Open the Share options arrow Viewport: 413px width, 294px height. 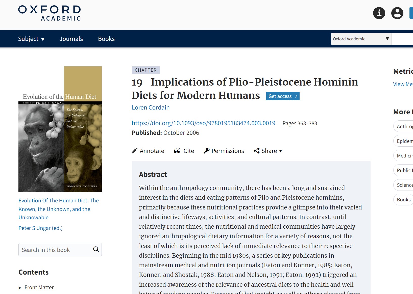[x=280, y=151]
